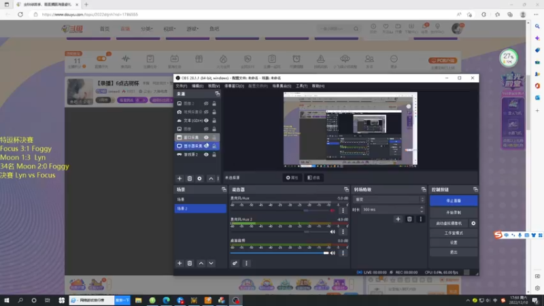Open the 停靠窗口(D) menu in OBS
The height and width of the screenshot is (306, 544).
234,86
